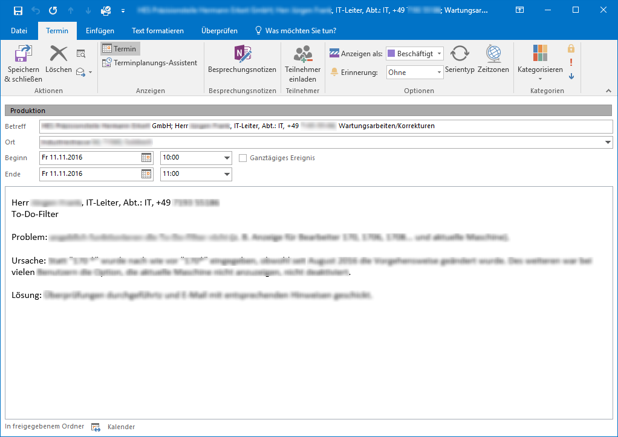Click the Ursache: label in body
Screen dimensions: 618x437
coord(29,261)
